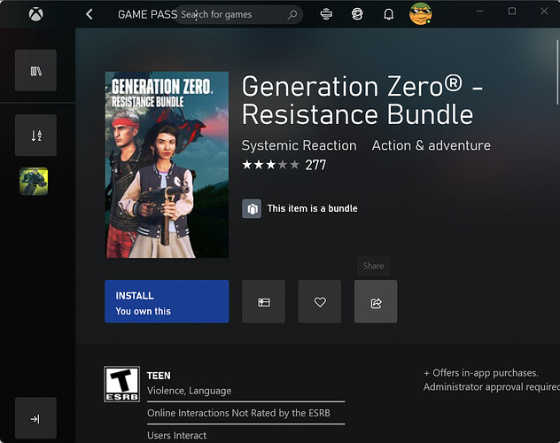This screenshot has width=560, height=443.
Task: Expand the sidebar with arrow icon
Action: pyautogui.click(x=35, y=418)
